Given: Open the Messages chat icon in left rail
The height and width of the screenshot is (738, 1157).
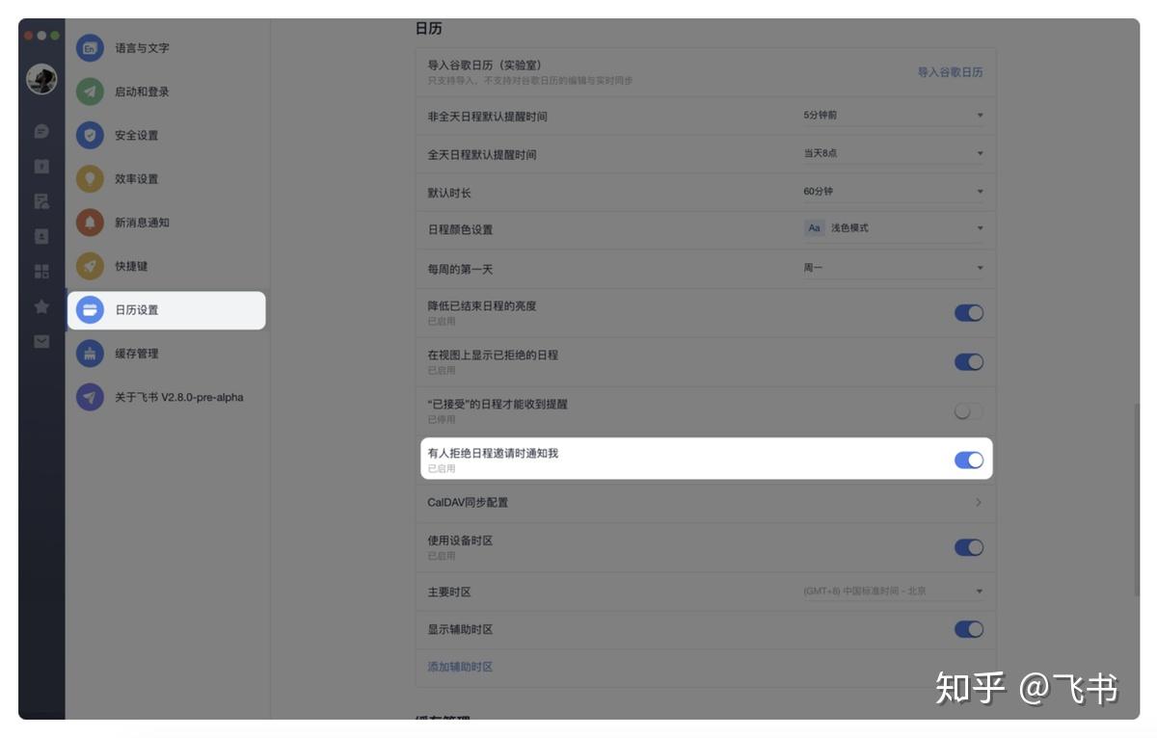Looking at the screenshot, I should [41, 131].
